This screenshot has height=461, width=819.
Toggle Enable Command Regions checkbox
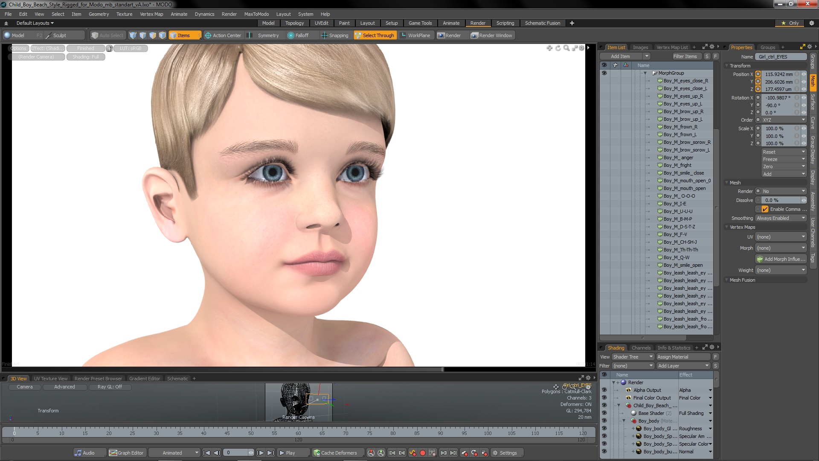(x=765, y=209)
